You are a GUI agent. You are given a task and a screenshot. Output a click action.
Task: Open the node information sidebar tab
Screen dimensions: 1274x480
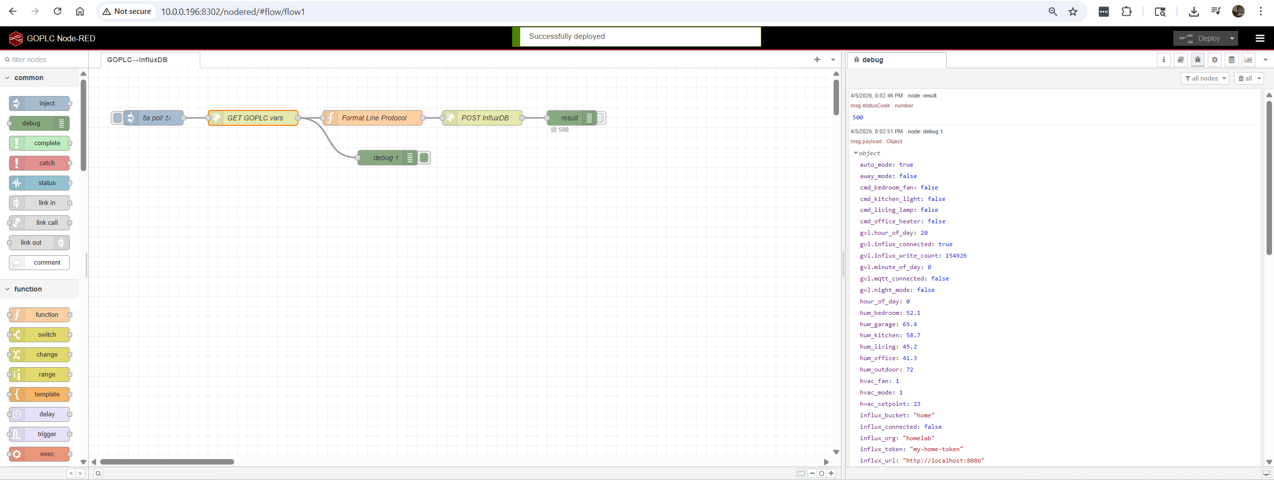[x=1164, y=60]
